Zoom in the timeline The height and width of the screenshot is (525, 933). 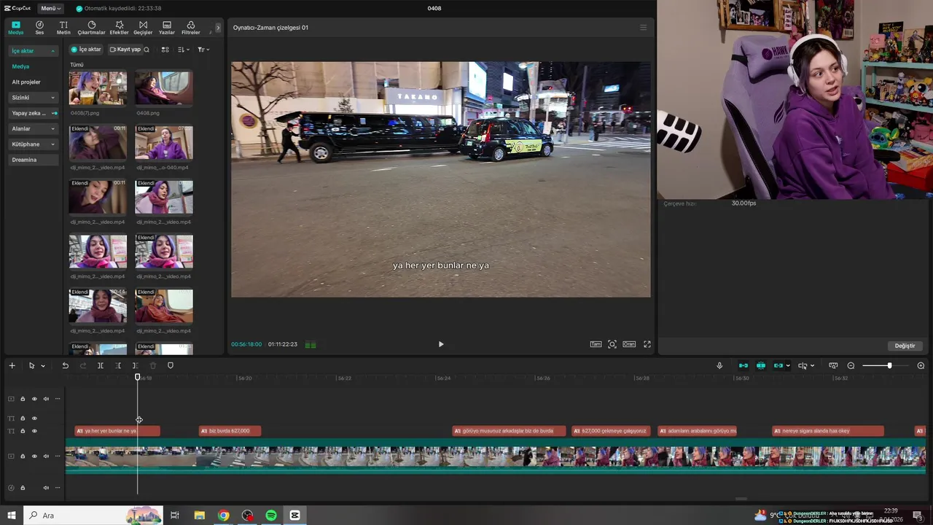tap(921, 365)
